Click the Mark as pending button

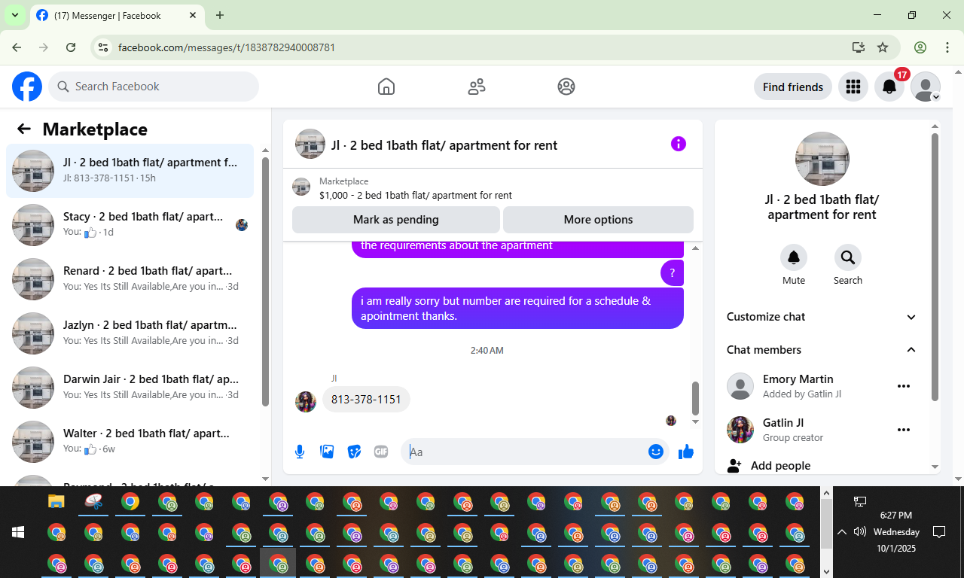pos(396,220)
